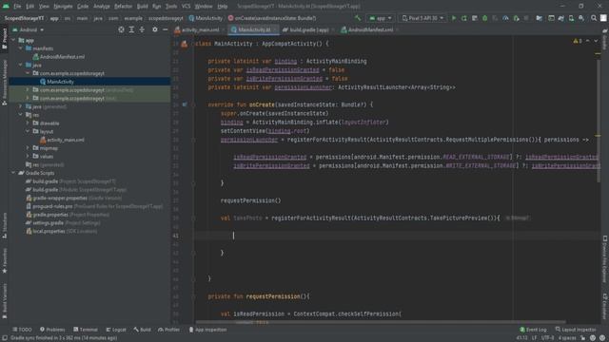This screenshot has height=342, width=609.
Task: Open the Problems tool window
Action: (52, 330)
